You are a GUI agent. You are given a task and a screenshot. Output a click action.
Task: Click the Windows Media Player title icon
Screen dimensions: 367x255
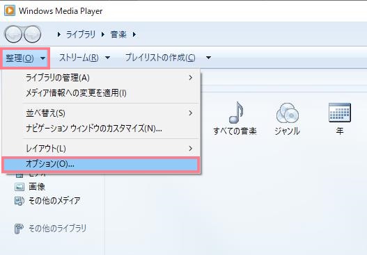10,10
